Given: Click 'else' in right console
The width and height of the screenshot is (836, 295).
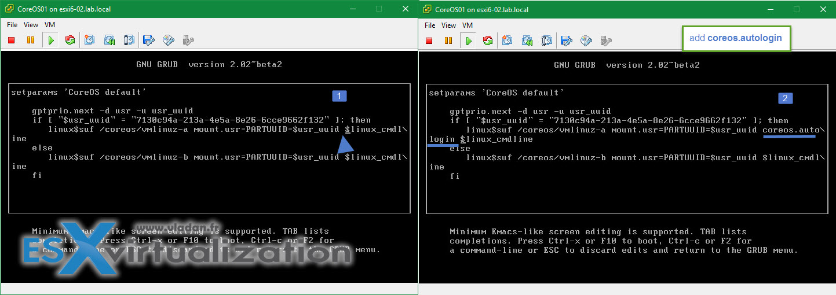Looking at the screenshot, I should point(460,148).
